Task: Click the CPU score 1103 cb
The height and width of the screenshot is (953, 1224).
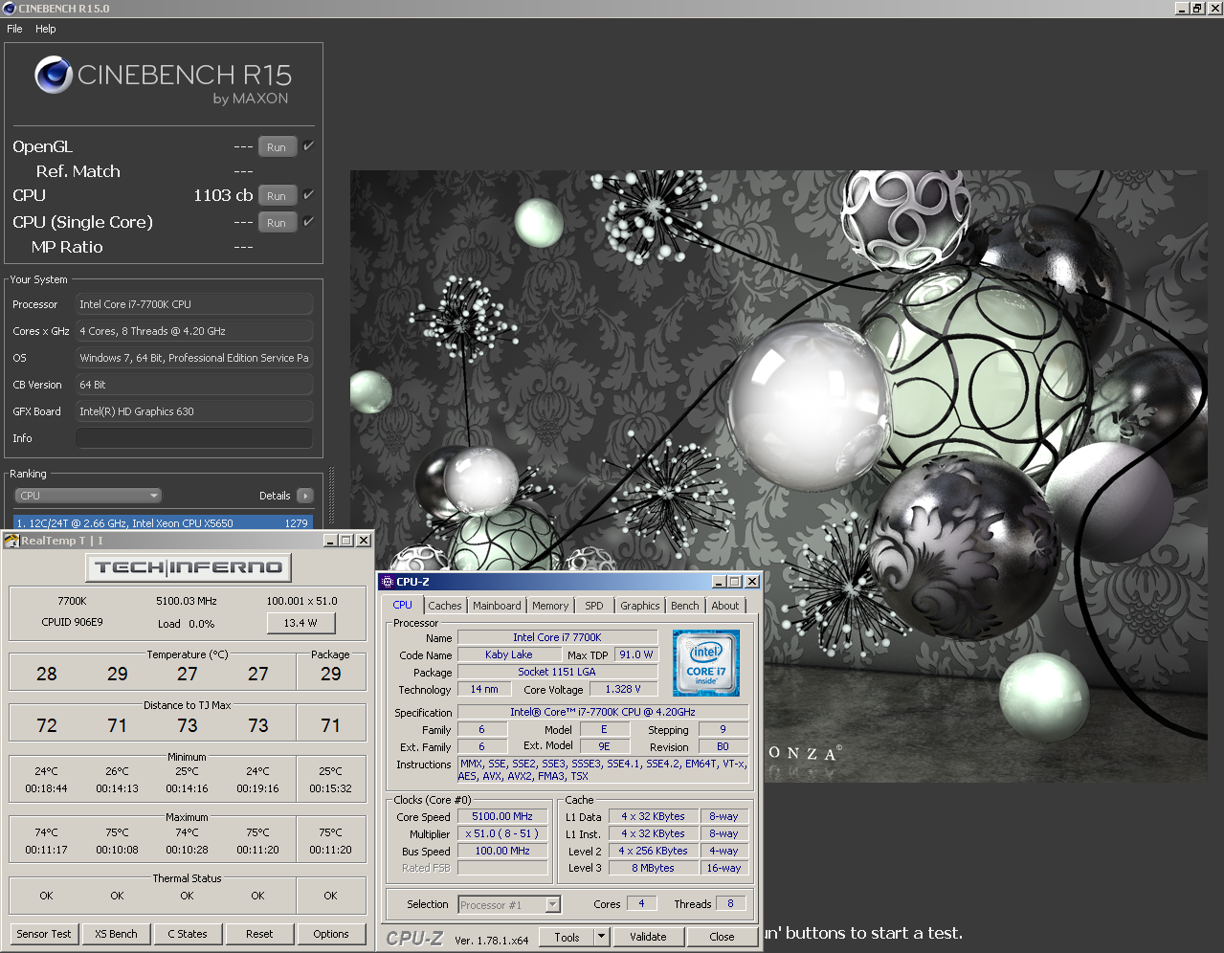Action: click(x=223, y=195)
